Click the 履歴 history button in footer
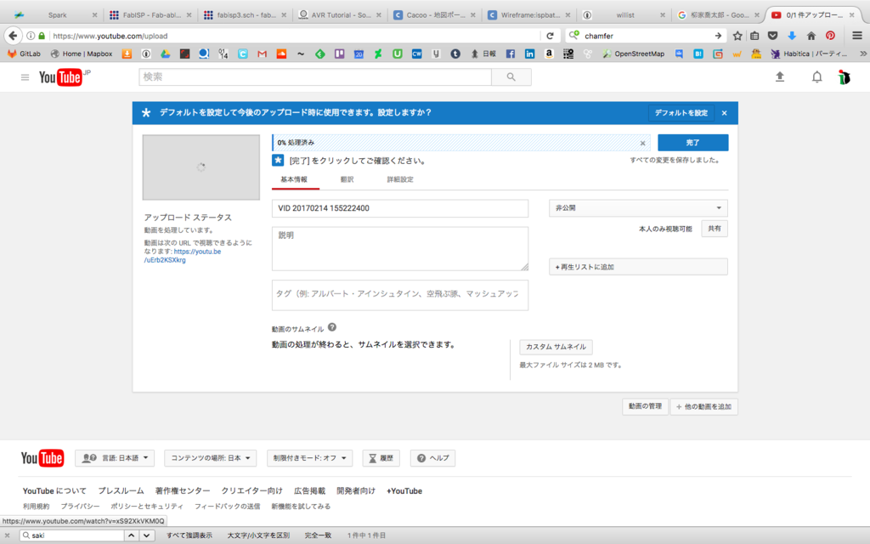Image resolution: width=870 pixels, height=544 pixels. (x=381, y=458)
